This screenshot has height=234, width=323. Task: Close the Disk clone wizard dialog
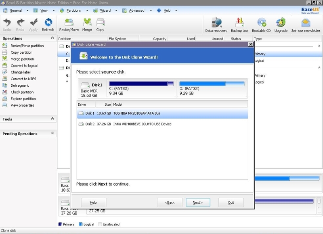click(x=250, y=44)
